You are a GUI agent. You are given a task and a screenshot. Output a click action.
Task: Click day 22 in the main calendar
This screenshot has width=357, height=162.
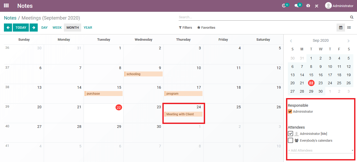pyautogui.click(x=119, y=107)
